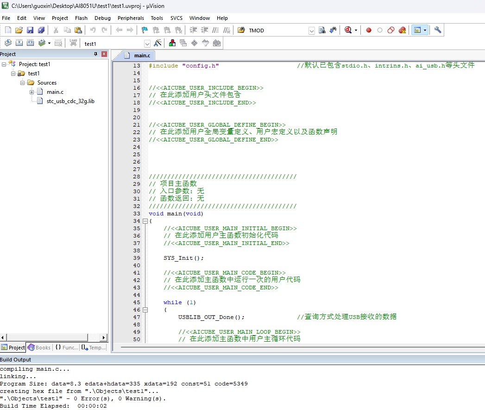Open the File menu
485x410 pixels.
(x=6, y=18)
